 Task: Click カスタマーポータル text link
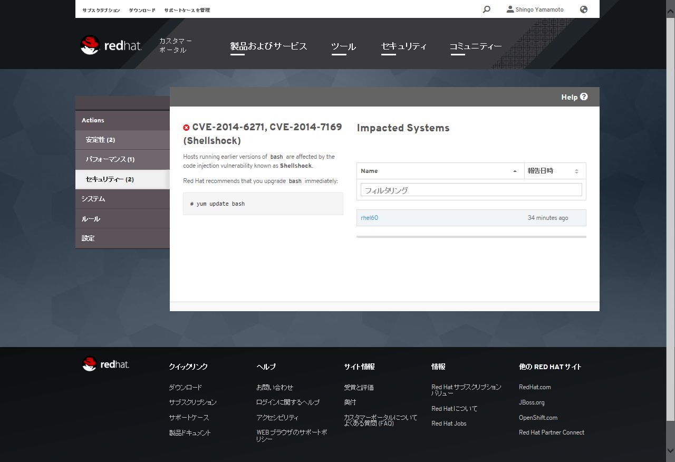(x=176, y=45)
